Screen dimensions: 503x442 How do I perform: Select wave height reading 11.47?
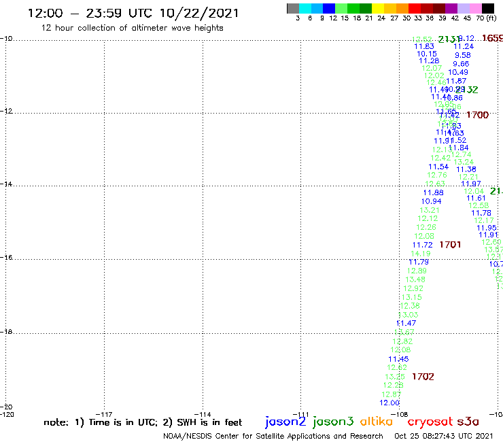[406, 323]
